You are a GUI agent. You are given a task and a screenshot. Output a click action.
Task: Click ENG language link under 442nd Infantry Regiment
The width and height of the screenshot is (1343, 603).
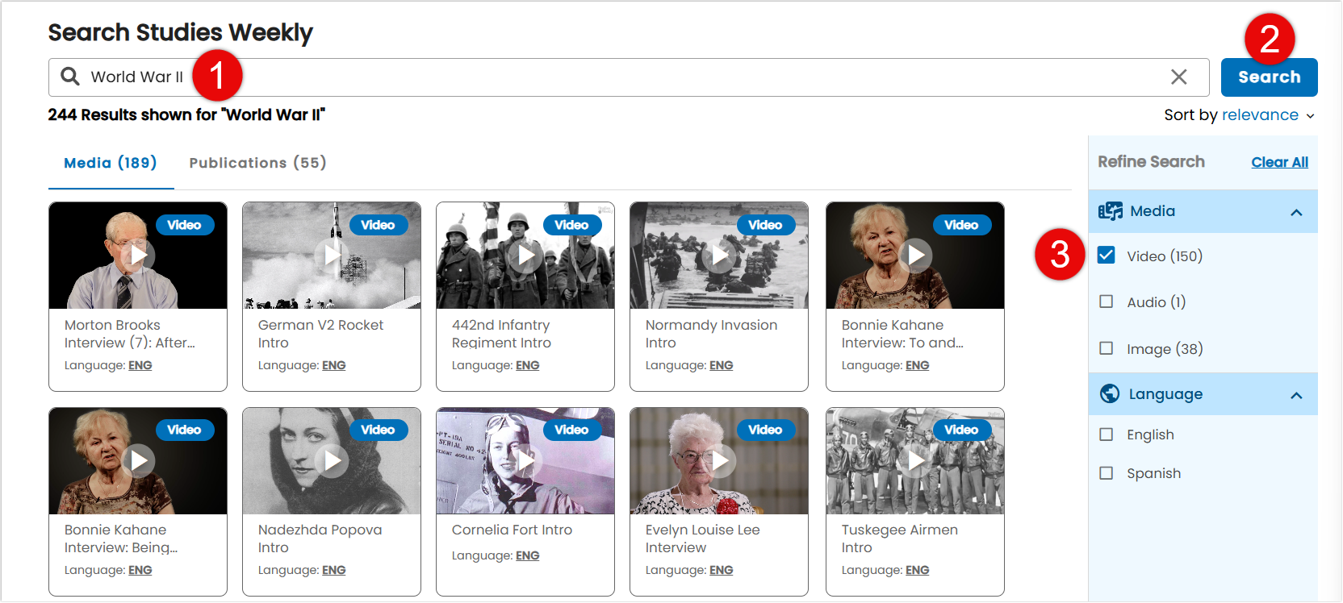tap(528, 365)
